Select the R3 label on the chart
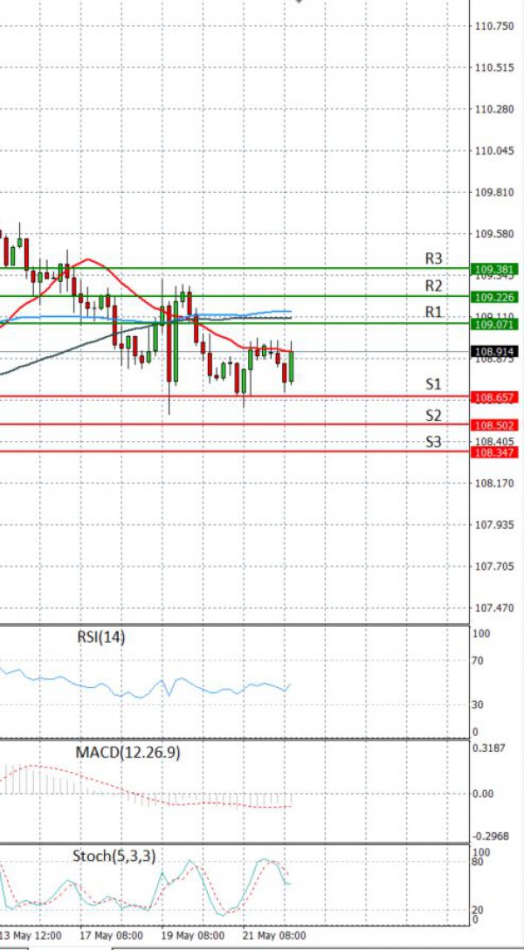 (434, 258)
